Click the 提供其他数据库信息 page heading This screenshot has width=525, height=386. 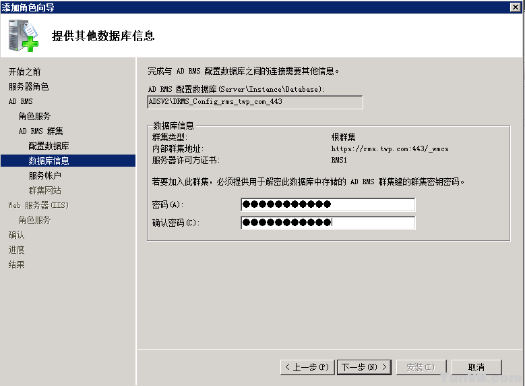103,36
